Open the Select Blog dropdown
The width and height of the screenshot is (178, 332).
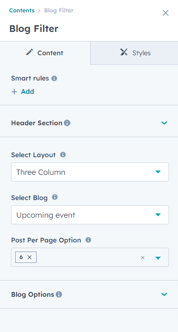[90, 215]
